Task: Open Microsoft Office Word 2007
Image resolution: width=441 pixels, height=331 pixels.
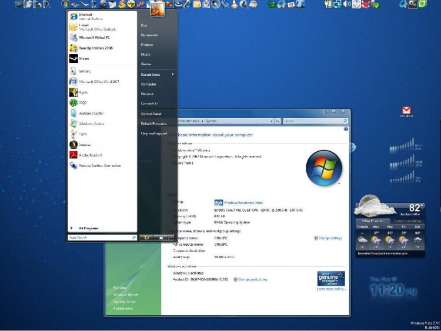Action: (x=102, y=82)
